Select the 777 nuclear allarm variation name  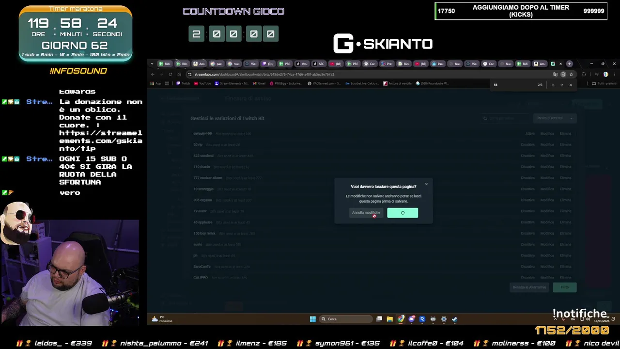tap(207, 178)
